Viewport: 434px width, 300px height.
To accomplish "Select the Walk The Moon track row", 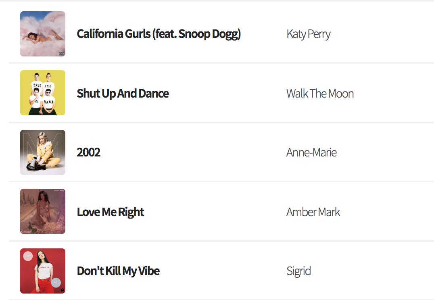I will click(387, 94).
